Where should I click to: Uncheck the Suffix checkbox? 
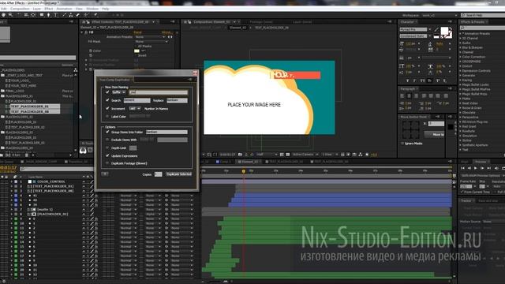pyautogui.click(x=107, y=92)
